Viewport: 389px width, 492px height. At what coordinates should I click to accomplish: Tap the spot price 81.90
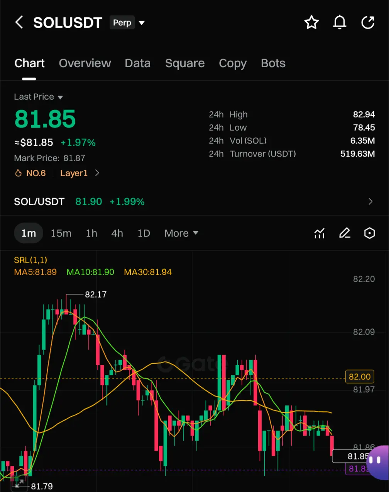[x=89, y=201]
